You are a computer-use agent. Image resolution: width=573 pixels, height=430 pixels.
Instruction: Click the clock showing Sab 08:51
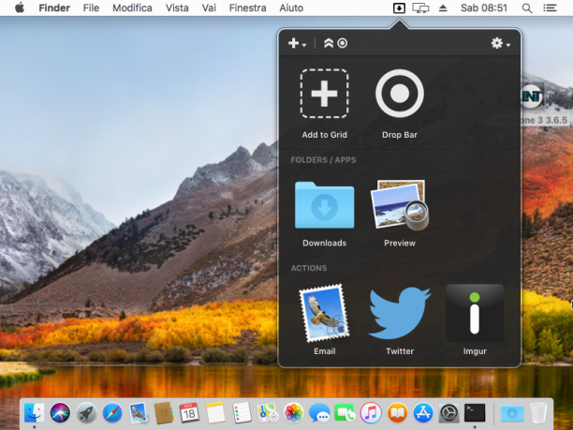484,7
